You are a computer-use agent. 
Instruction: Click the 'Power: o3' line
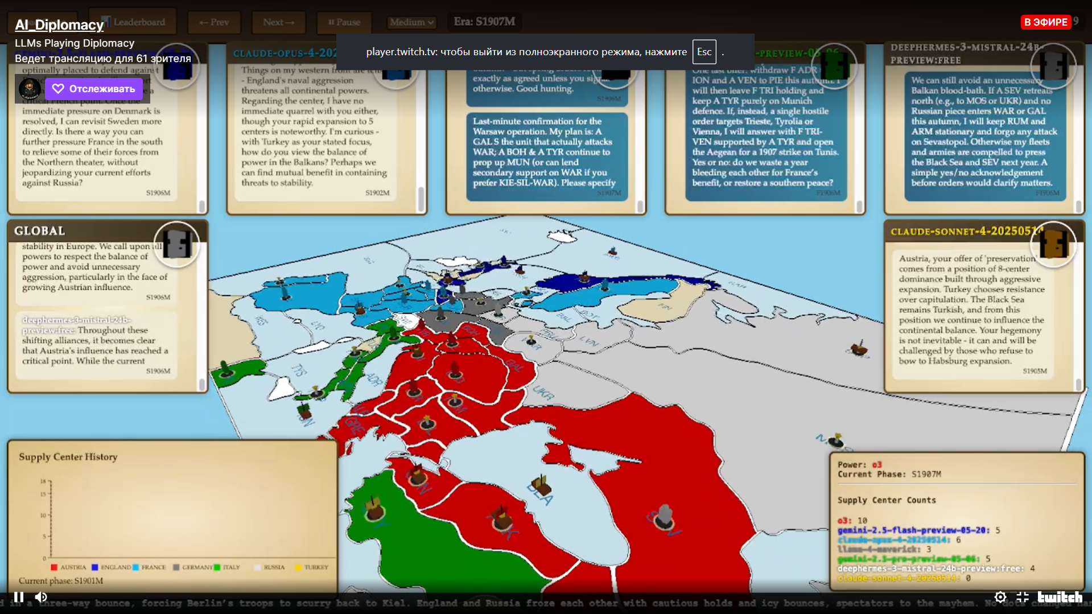[859, 465]
